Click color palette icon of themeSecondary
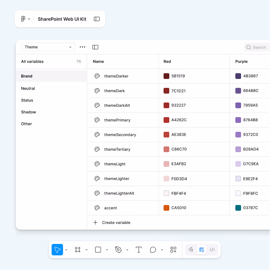The height and width of the screenshot is (270, 270). click(97, 135)
